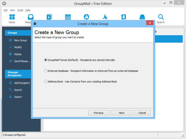Close the Create a New Group dialog
Viewport: 186px width, 139px height.
(150, 23)
